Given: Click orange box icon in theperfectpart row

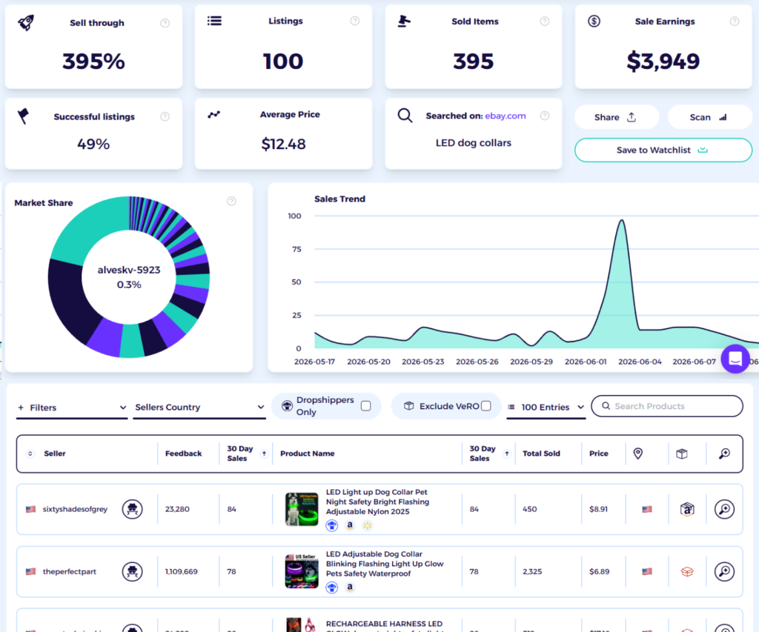Looking at the screenshot, I should point(687,571).
